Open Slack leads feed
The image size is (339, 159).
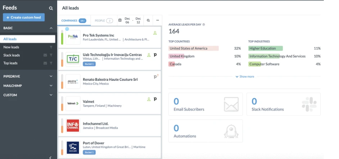coord(12,55)
